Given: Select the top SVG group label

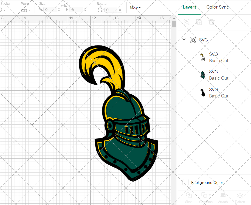Looking at the screenshot, I should 204,40.
